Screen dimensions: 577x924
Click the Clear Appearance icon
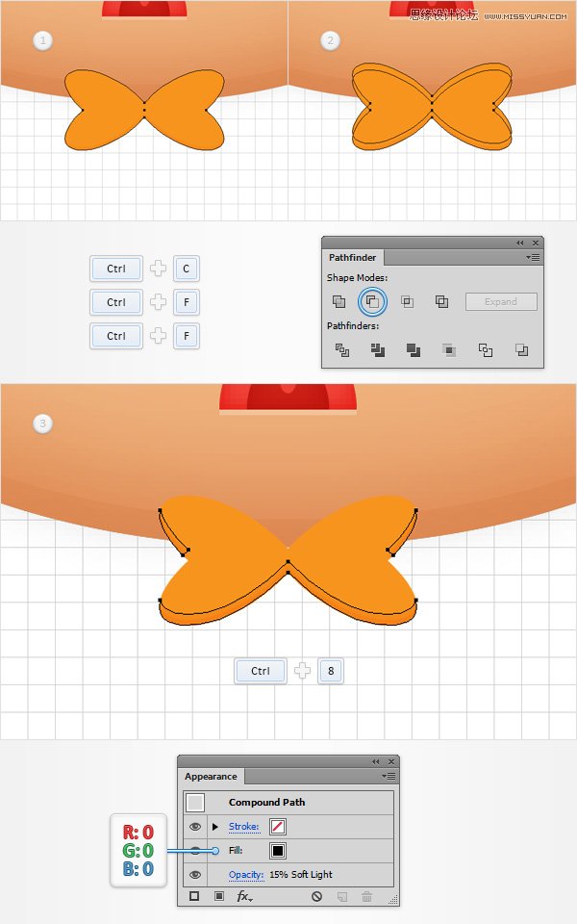(x=316, y=897)
